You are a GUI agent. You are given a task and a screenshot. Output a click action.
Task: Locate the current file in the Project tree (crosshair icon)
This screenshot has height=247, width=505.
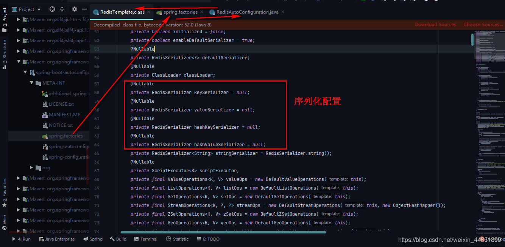point(52,9)
